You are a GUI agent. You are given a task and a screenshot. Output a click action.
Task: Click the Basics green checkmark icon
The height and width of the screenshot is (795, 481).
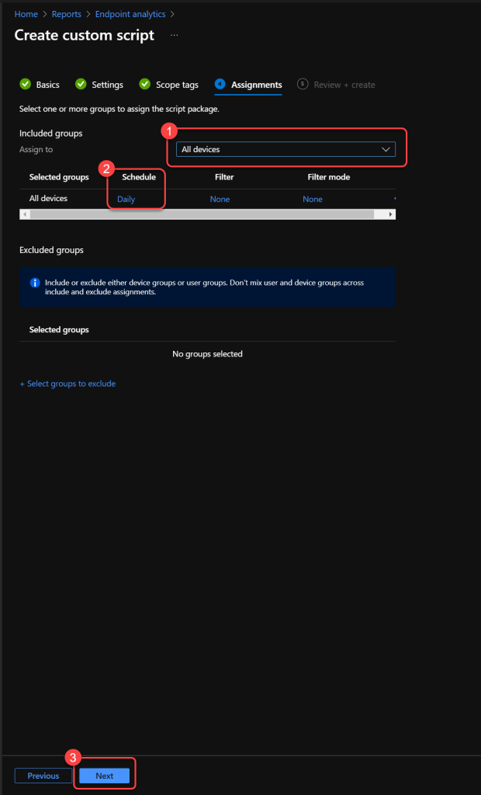tap(25, 85)
